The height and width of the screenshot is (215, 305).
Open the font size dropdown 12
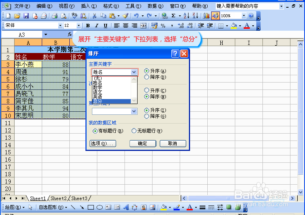point(79,25)
